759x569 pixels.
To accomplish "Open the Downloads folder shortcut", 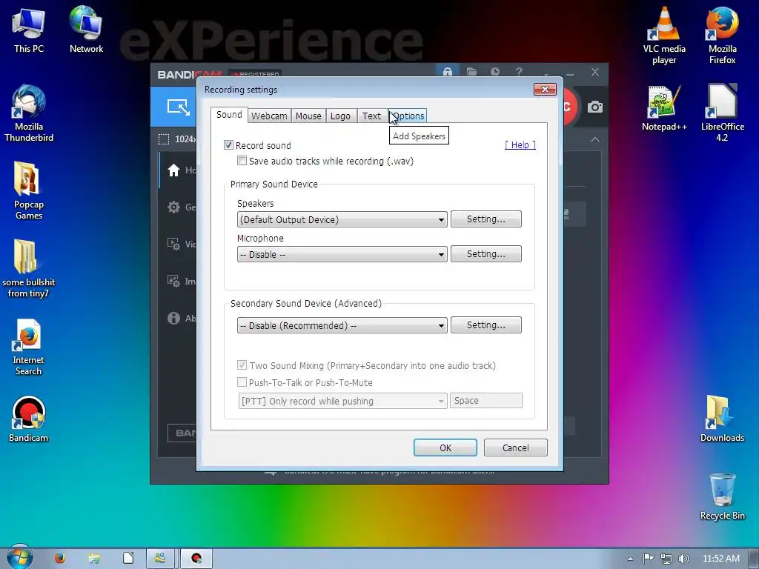I will (x=722, y=419).
